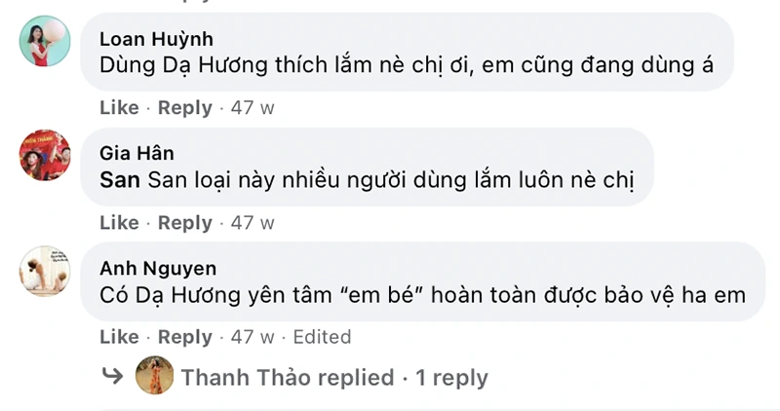Viewport: 780px width, 411px height.
Task: Click 47 w timestamp on Anh Nguyen's comment
Action: coord(252,337)
